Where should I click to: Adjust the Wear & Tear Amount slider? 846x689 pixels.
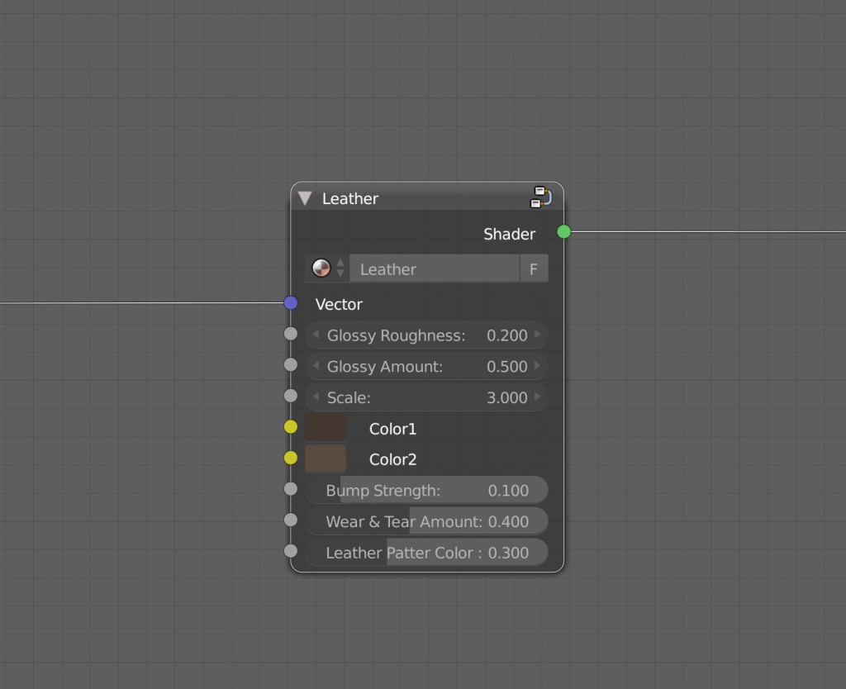coord(426,520)
